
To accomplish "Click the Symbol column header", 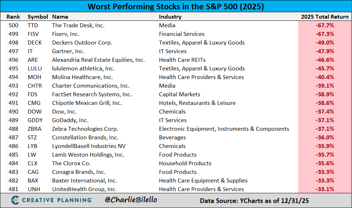I will coord(37,17).
